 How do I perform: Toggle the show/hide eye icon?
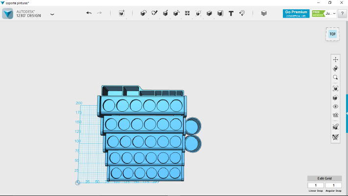pos(335,106)
